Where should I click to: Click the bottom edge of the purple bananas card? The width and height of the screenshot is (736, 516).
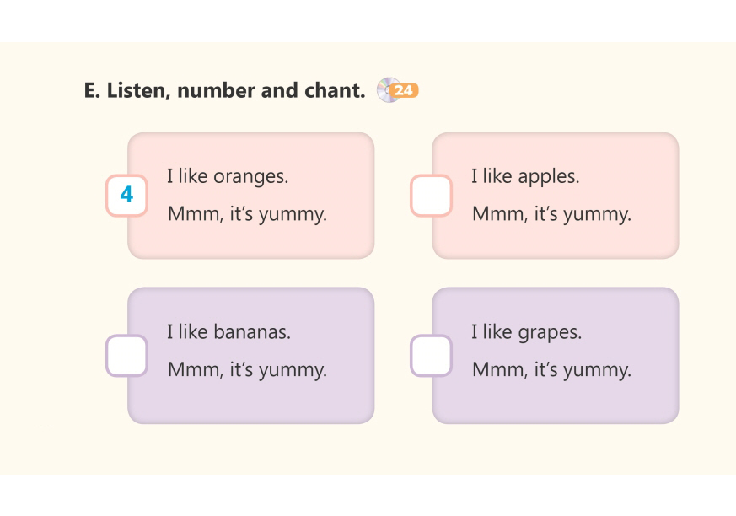250,420
